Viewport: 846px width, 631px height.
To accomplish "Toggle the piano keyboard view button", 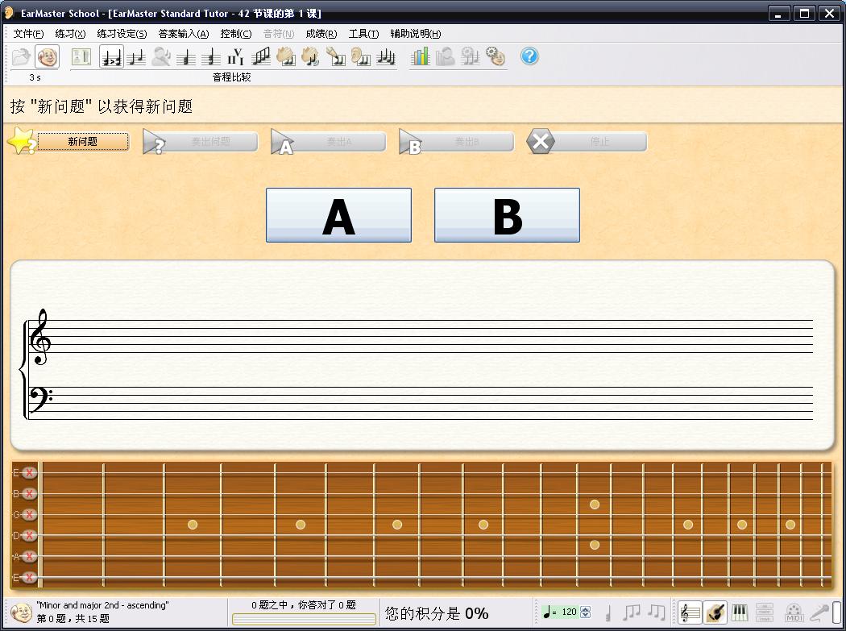I will [x=739, y=612].
